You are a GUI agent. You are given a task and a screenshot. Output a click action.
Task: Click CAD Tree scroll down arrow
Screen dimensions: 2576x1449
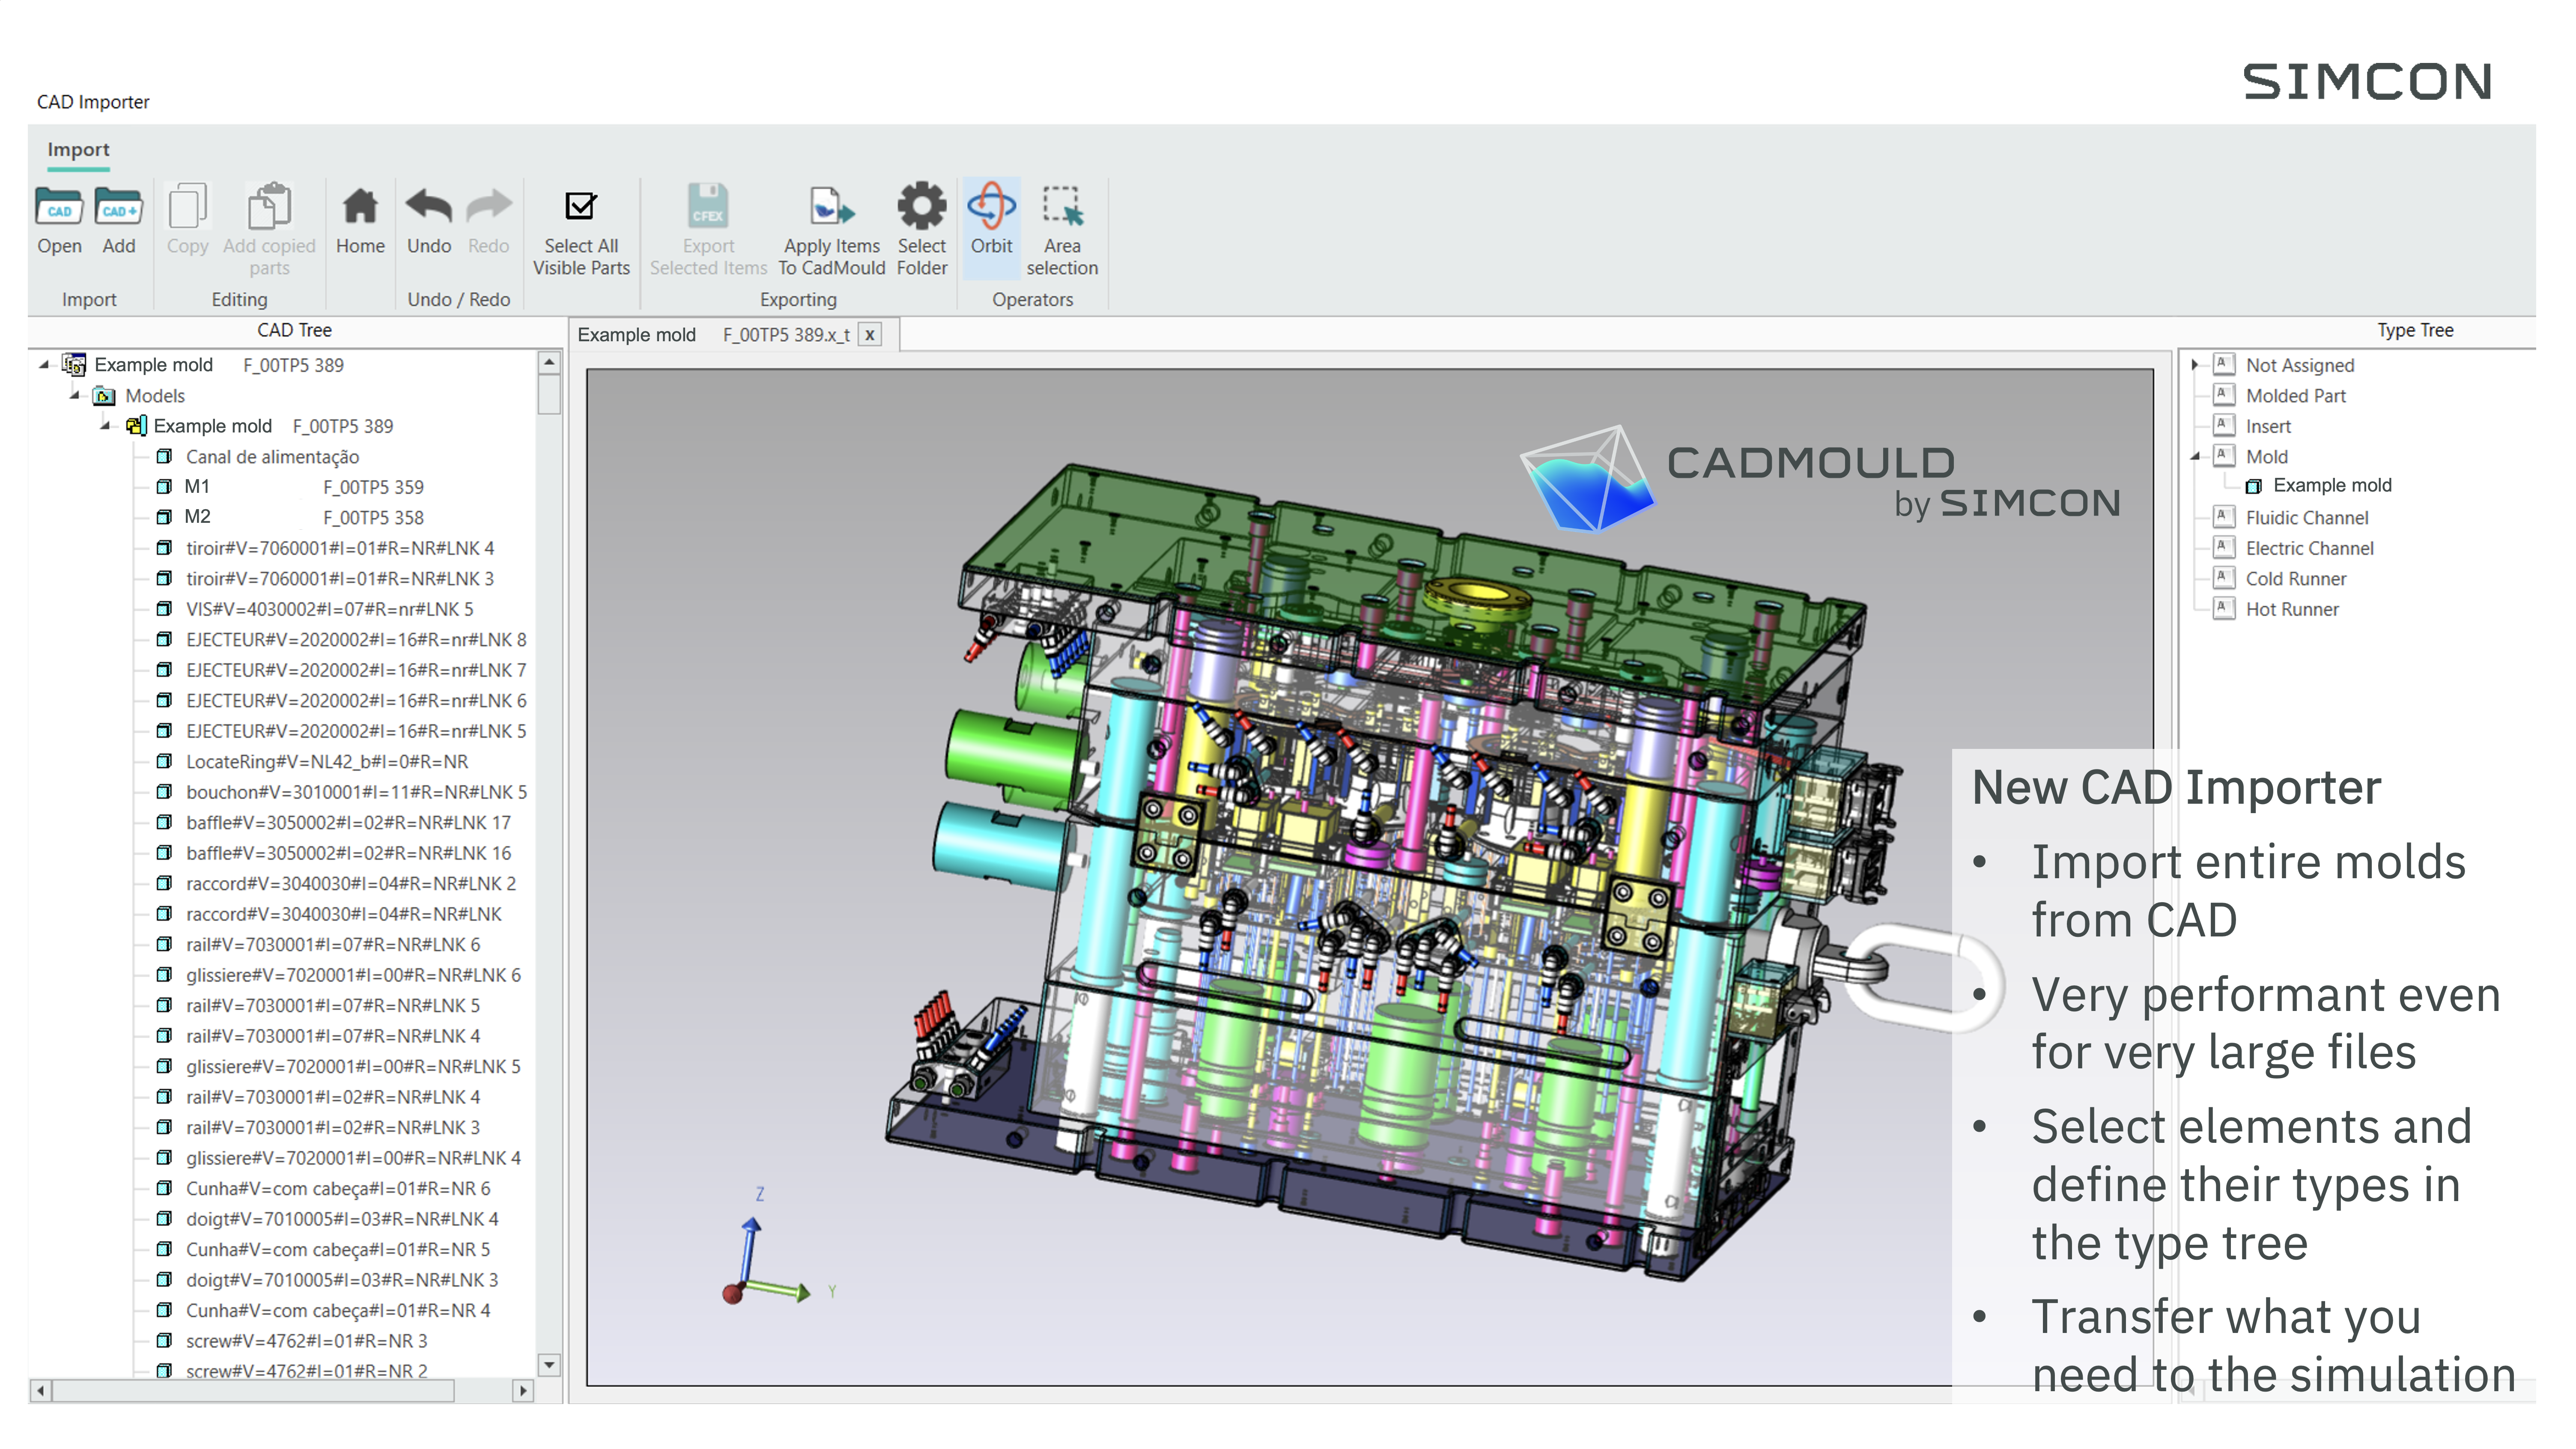point(549,1365)
